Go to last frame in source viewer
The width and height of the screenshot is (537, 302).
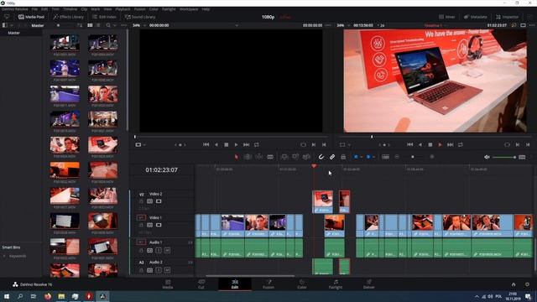pos(246,145)
